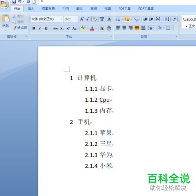Toggle subscript formatting
The image size is (196, 196).
[x=62, y=28]
